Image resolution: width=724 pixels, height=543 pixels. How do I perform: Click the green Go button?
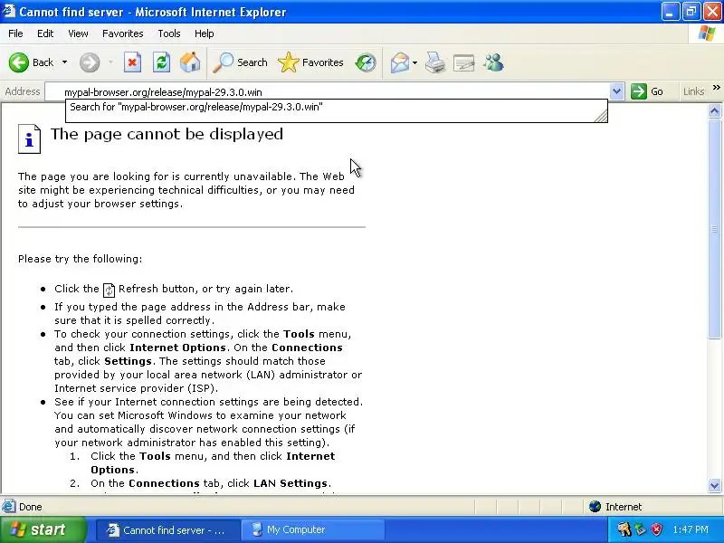click(x=647, y=91)
